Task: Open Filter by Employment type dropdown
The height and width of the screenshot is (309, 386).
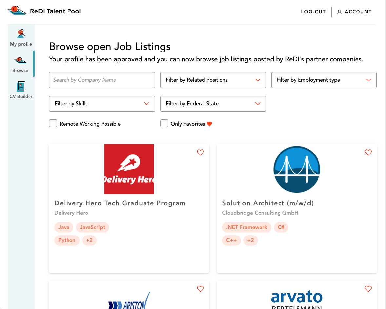Action: [x=324, y=80]
